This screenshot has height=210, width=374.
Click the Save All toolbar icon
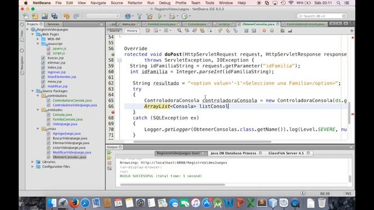tap(54, 16)
